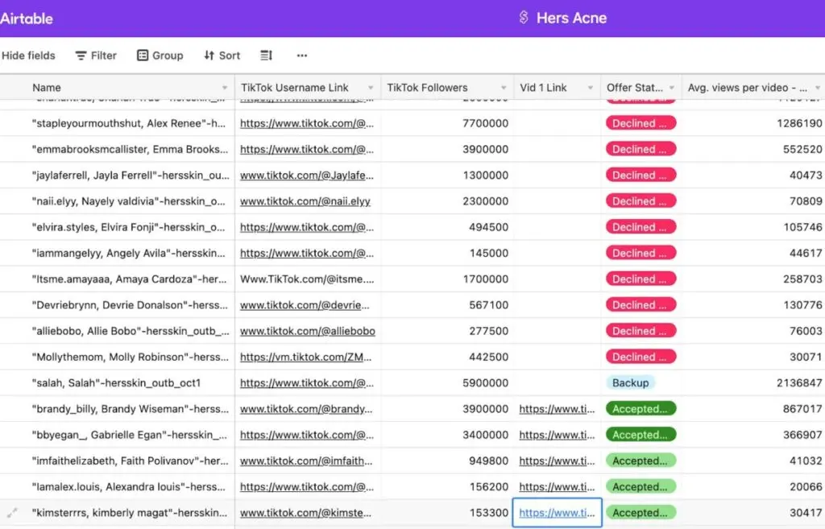Screen dimensions: 825x529
Task: Open the Sort options
Action: [x=222, y=56]
